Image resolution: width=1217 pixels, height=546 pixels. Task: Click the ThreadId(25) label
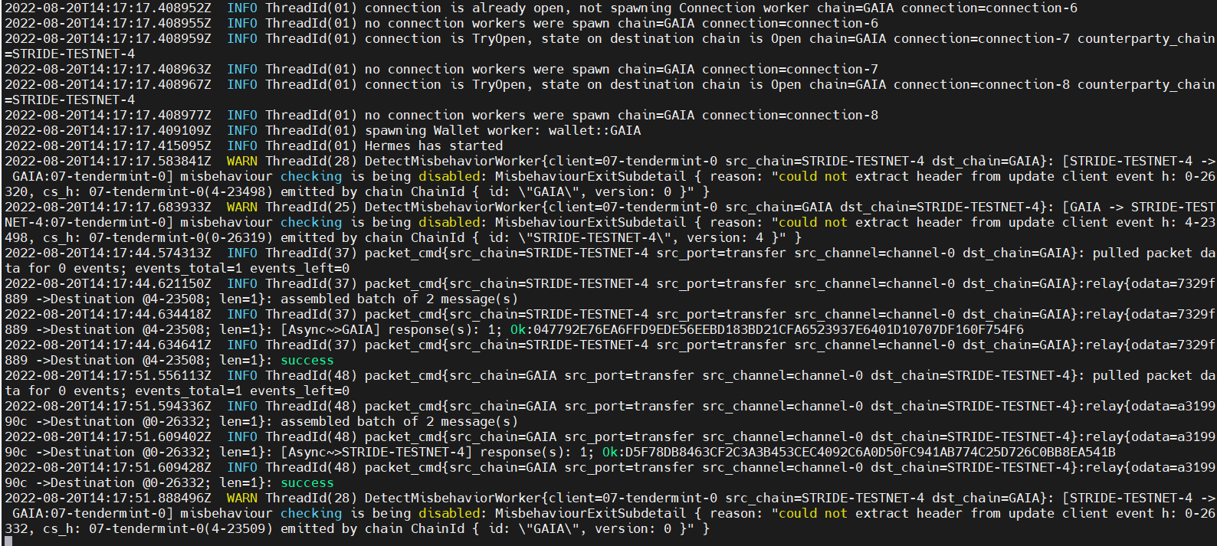click(311, 207)
